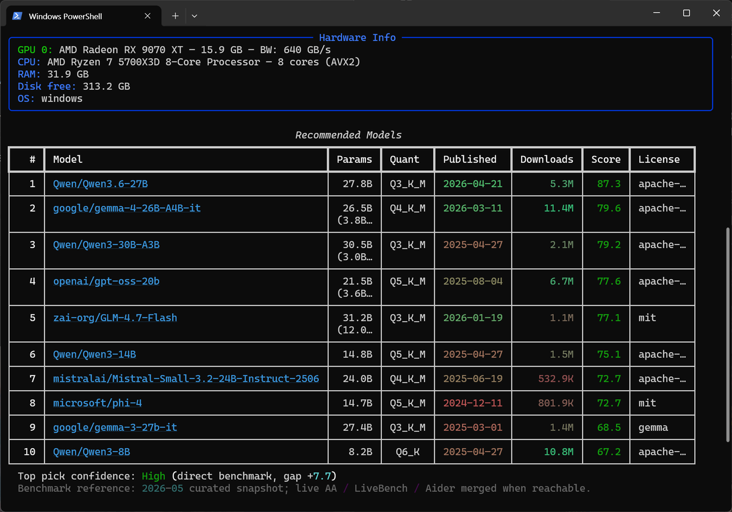Viewport: 732px width, 512px height.
Task: Click the published date 2024-12-11
Action: (x=473, y=403)
